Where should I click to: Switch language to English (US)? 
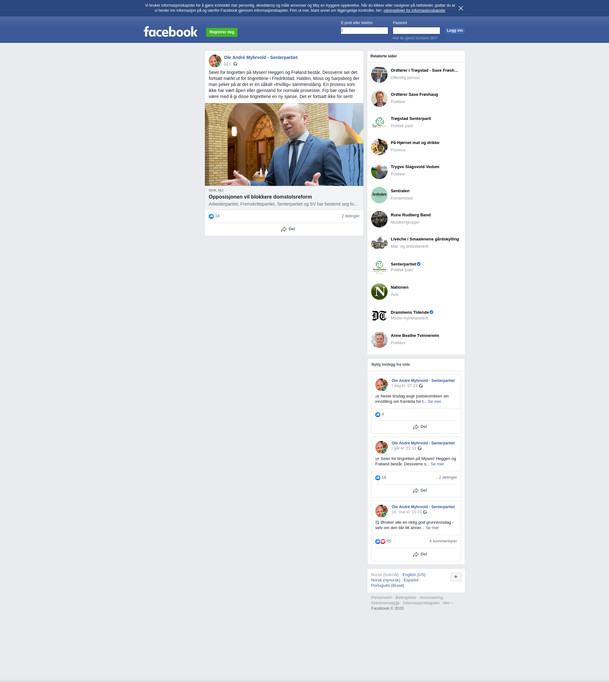[414, 575]
